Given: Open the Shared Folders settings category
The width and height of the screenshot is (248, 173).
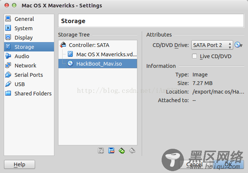Looking at the screenshot, I should (x=29, y=94).
